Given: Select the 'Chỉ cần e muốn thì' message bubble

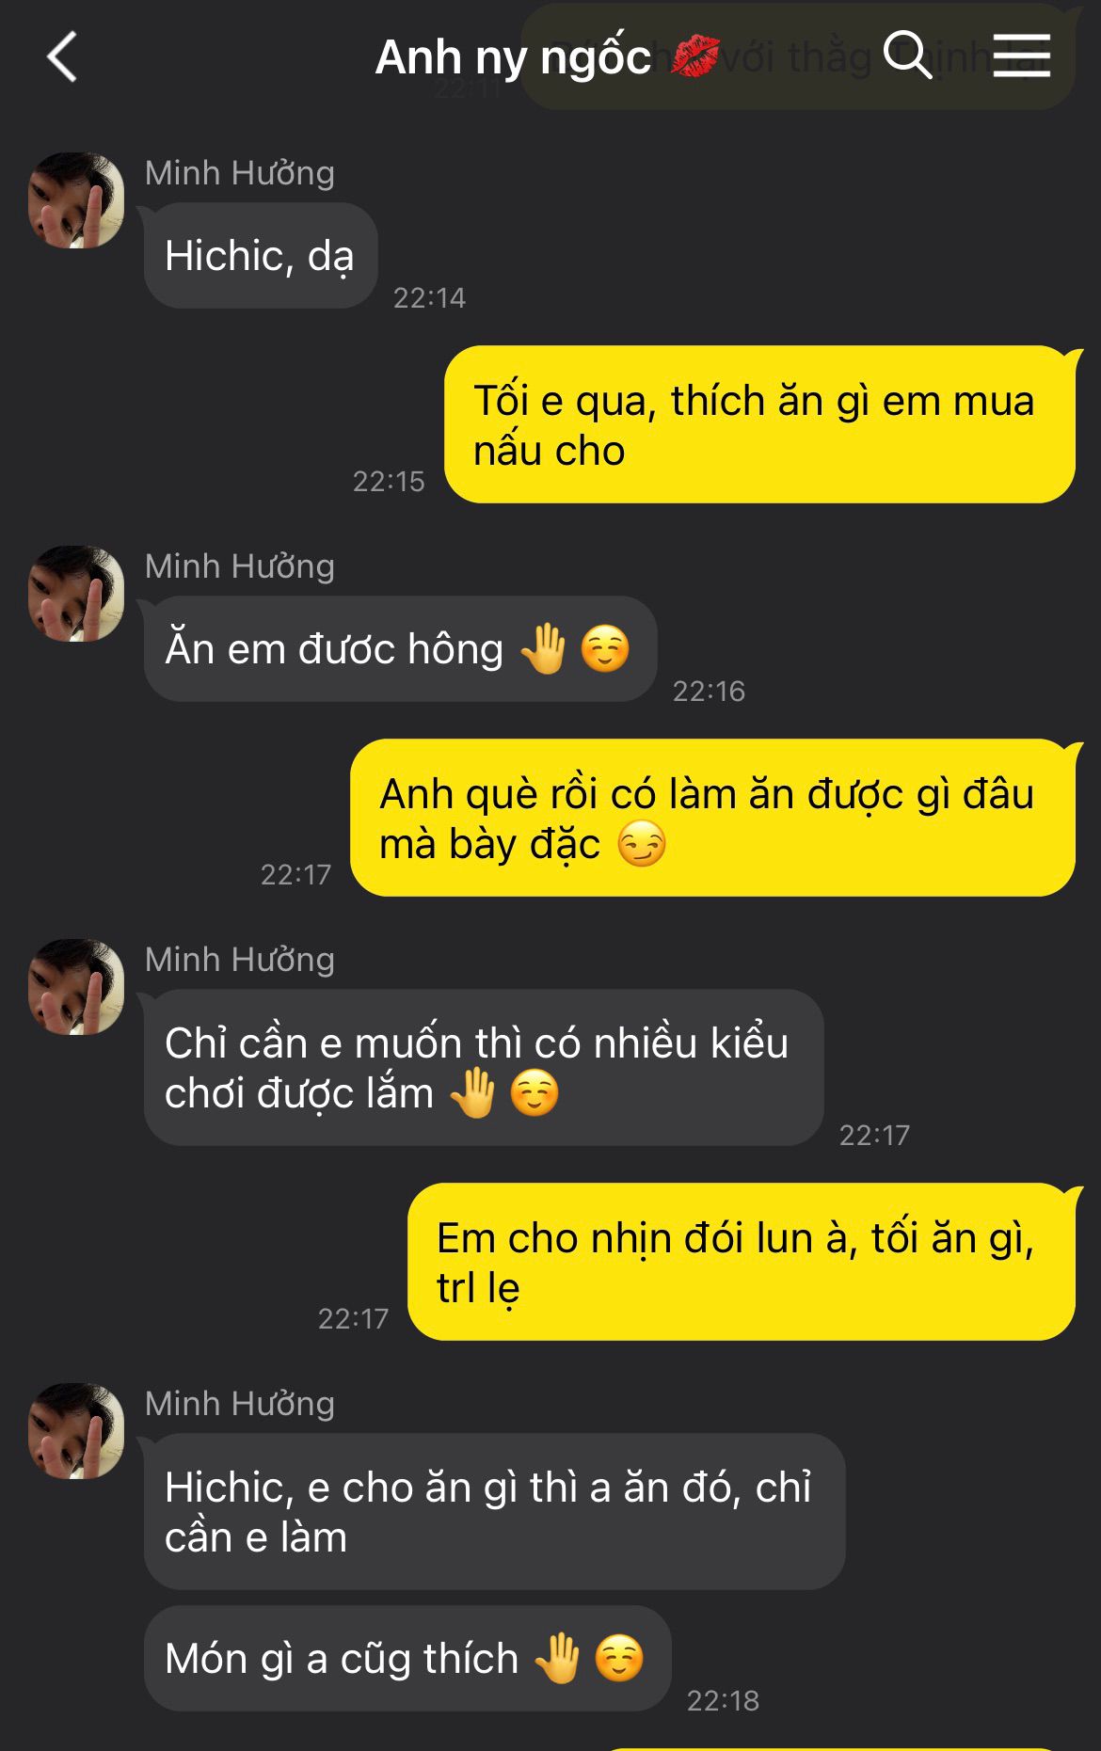Looking at the screenshot, I should click(x=484, y=1068).
